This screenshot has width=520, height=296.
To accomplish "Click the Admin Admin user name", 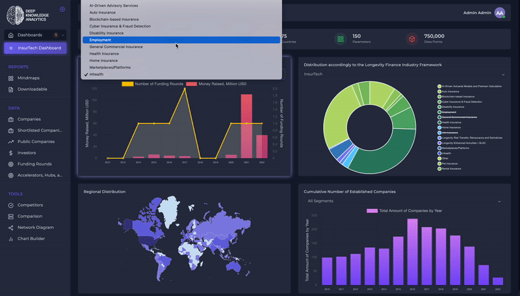I will pos(477,12).
